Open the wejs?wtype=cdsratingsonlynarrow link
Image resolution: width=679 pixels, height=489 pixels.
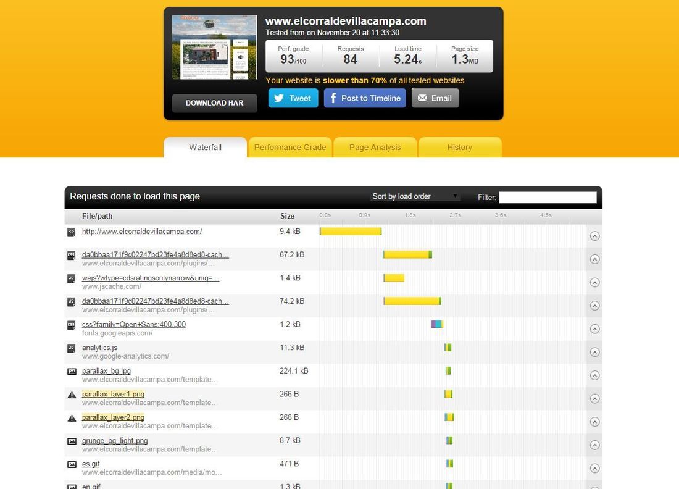(x=151, y=278)
